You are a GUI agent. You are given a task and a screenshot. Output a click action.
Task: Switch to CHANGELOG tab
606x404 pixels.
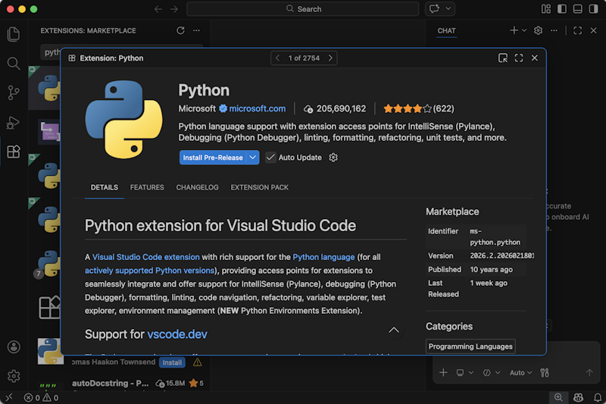[197, 187]
